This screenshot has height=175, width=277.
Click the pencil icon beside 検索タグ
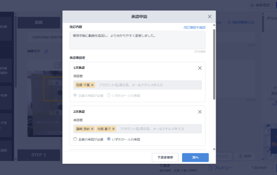(46, 51)
